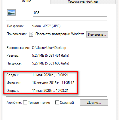Click the Приложение label
This screenshot has width=119, height=120.
point(17,34)
